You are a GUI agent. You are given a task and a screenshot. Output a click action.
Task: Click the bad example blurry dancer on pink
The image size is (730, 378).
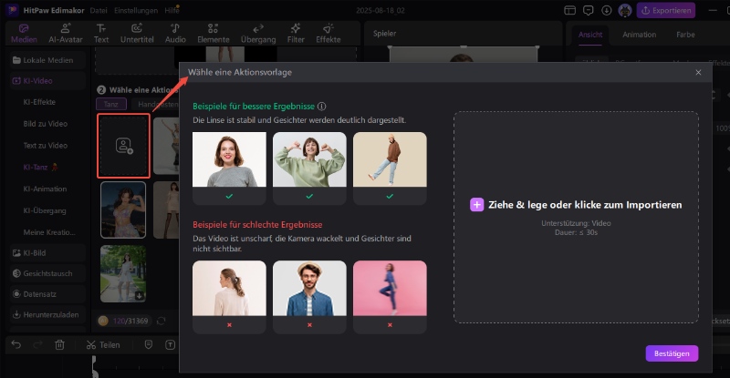(x=390, y=288)
